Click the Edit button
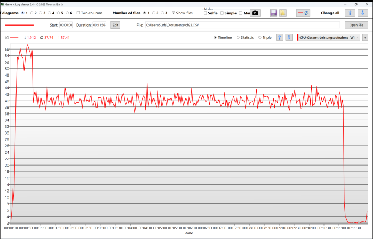The width and height of the screenshot is (373, 239). (116, 25)
